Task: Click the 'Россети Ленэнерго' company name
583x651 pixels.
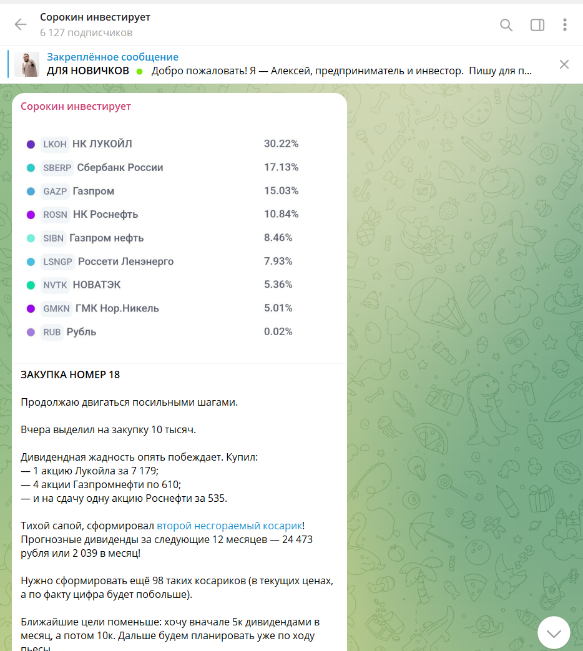Action: pyautogui.click(x=126, y=262)
